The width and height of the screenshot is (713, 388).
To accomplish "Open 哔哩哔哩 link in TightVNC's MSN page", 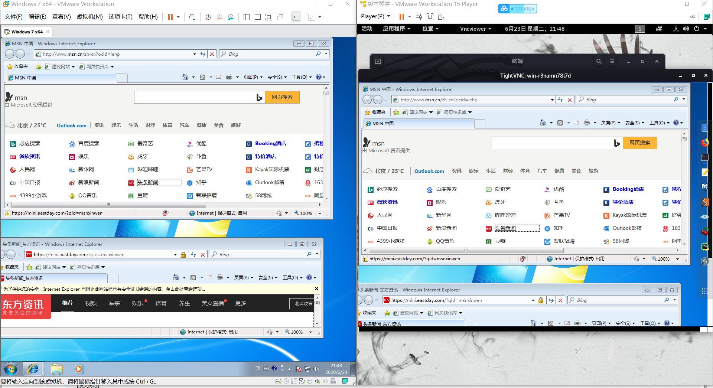I will (505, 215).
